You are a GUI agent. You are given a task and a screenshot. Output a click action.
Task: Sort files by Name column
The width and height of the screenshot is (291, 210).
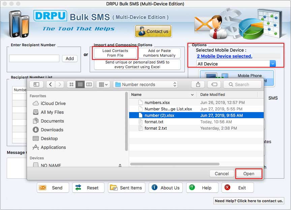pos(163,95)
